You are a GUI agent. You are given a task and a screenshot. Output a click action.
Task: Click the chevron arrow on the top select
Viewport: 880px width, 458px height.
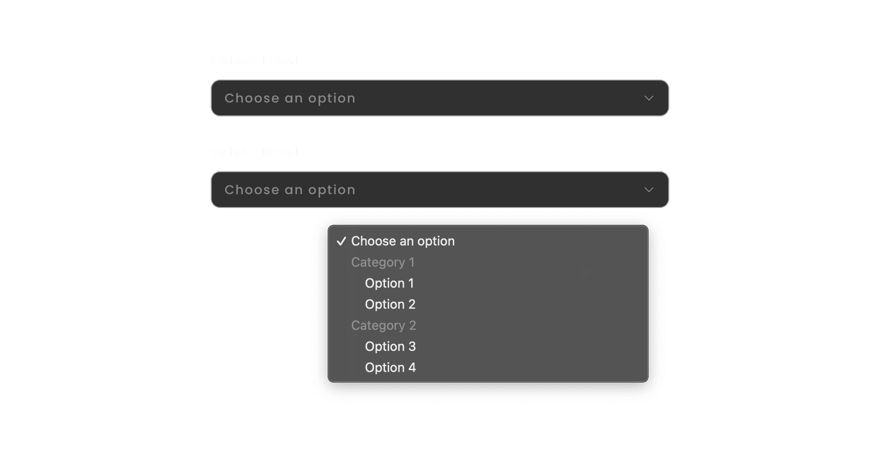pyautogui.click(x=649, y=98)
